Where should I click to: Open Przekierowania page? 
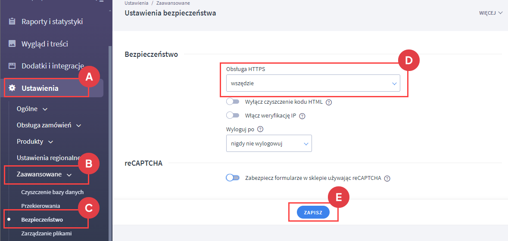(41, 206)
